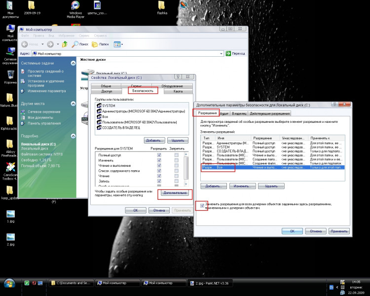Screen dimensions: 370x296
Task: Toggle Разрешить checkbox for Полный доступ
Action: tap(159, 155)
